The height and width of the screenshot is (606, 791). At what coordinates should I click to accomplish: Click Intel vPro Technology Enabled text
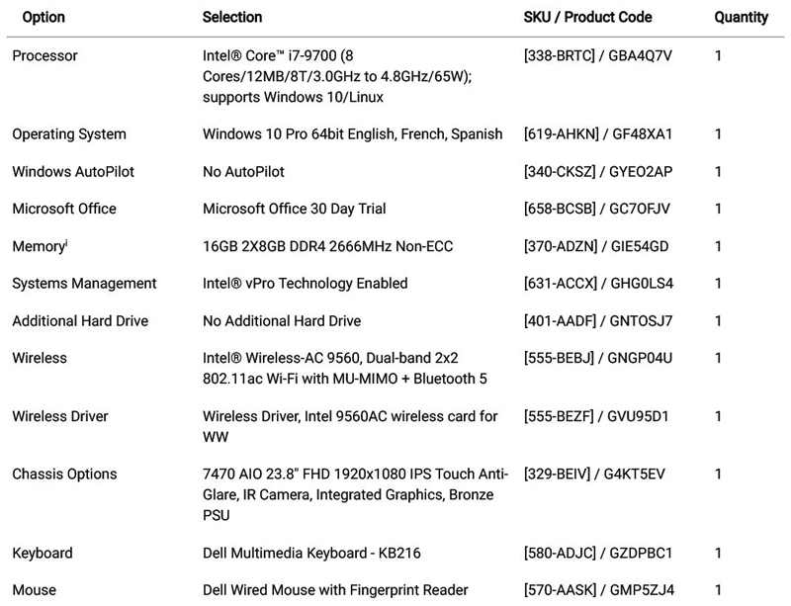(x=305, y=283)
